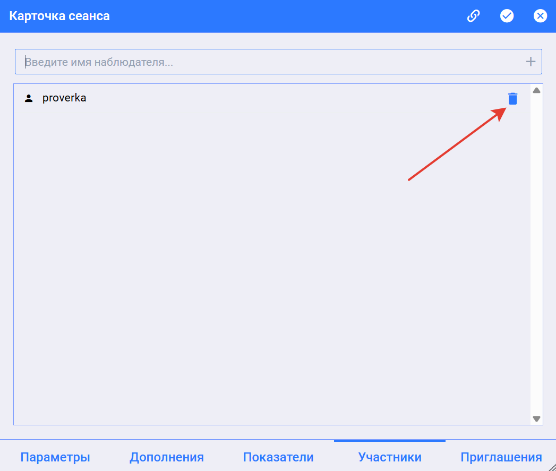Viewport: 556px width, 471px height.
Task: Open the Параметры tab
Action: click(55, 457)
